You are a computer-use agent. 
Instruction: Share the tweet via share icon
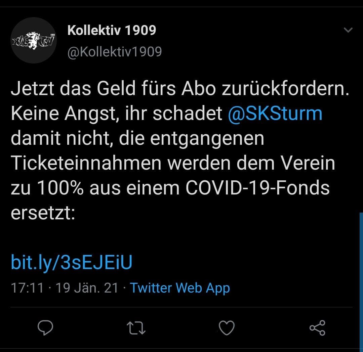click(317, 328)
